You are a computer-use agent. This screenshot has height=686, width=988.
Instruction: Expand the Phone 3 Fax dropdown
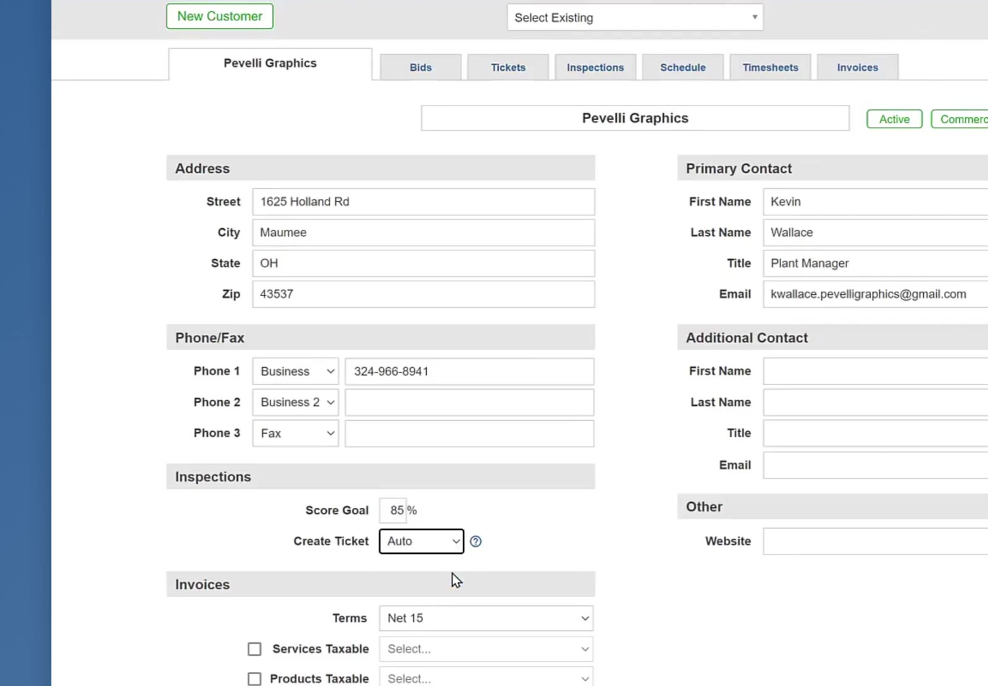coord(296,433)
